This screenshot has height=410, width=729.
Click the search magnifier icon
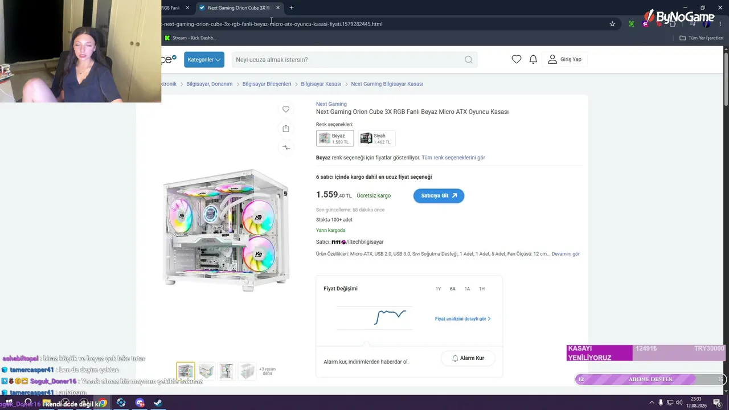[x=468, y=60]
